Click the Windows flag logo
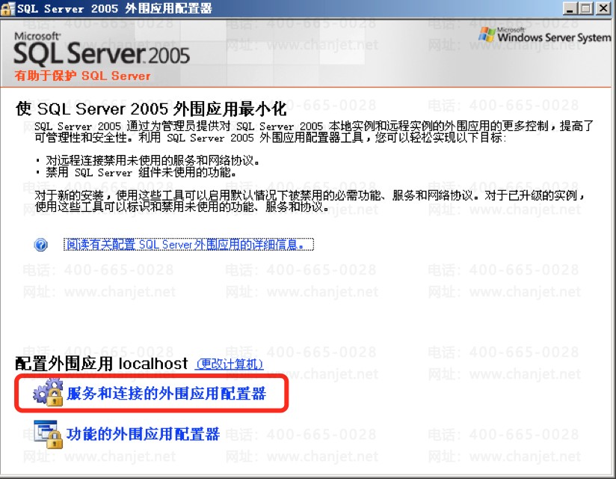The height and width of the screenshot is (479, 616). [x=487, y=34]
